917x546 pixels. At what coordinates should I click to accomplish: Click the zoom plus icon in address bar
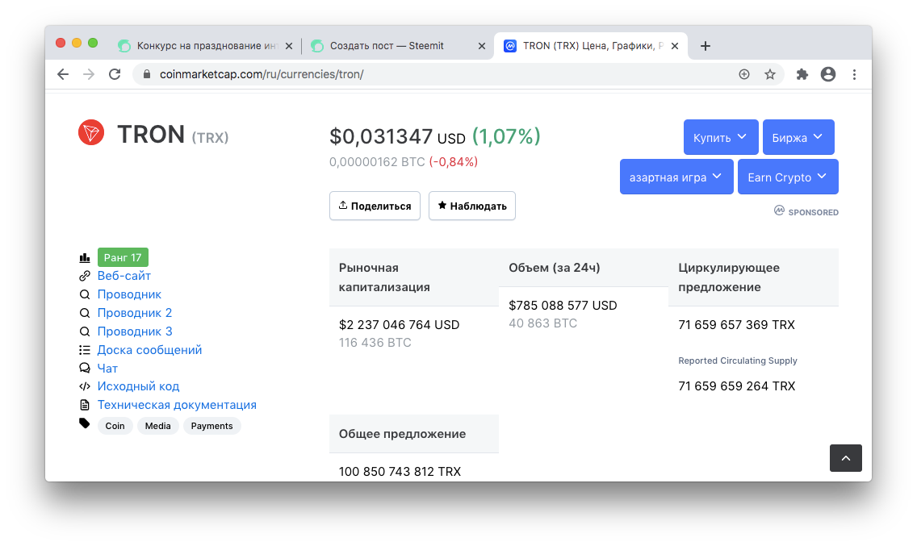(744, 74)
